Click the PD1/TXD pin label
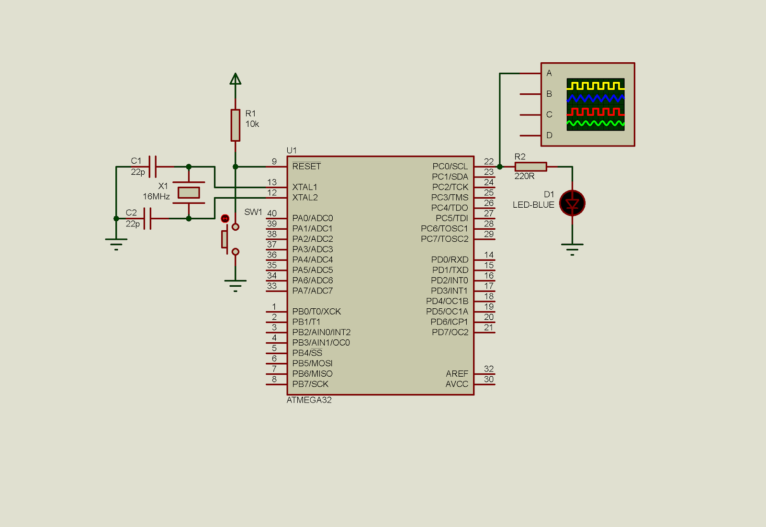 click(x=450, y=270)
